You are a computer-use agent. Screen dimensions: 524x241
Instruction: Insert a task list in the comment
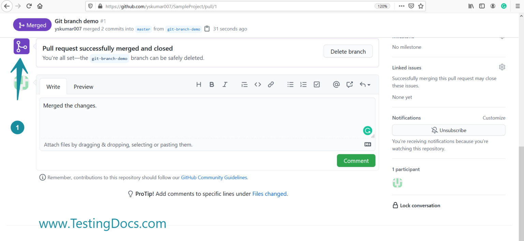[x=317, y=84]
